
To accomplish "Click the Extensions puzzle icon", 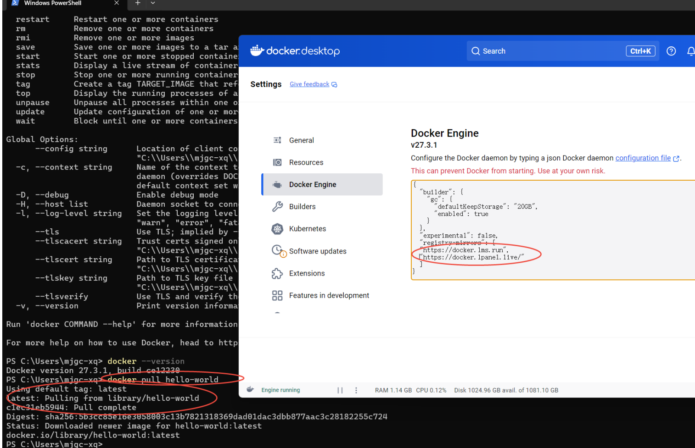I will tap(277, 273).
